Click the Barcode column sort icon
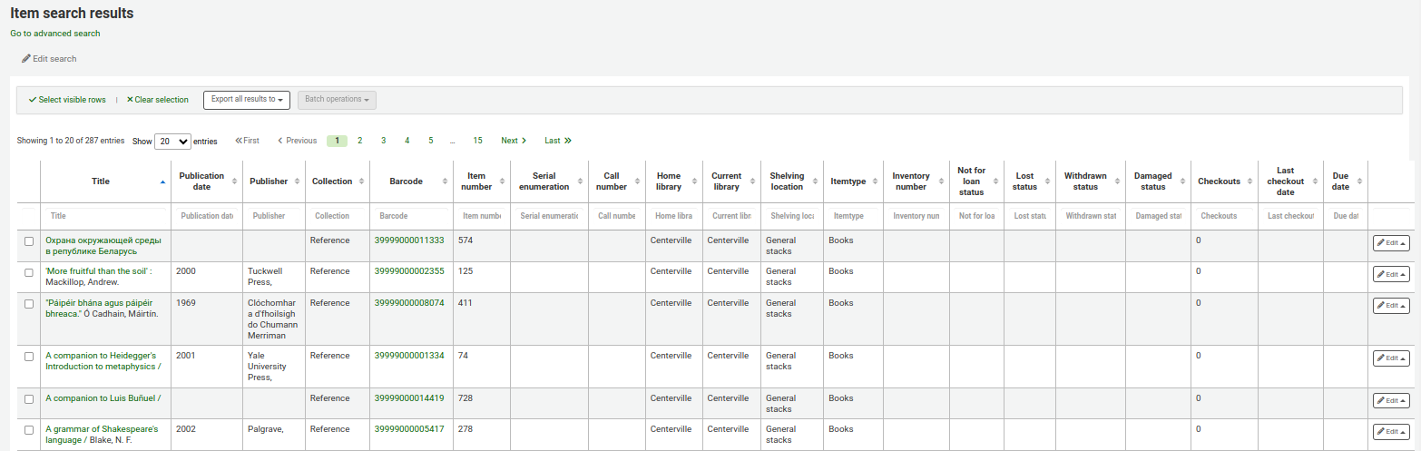 click(445, 181)
